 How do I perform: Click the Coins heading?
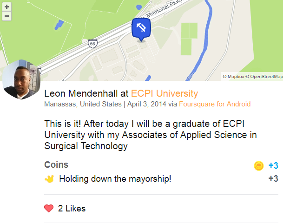pyautogui.click(x=56, y=165)
